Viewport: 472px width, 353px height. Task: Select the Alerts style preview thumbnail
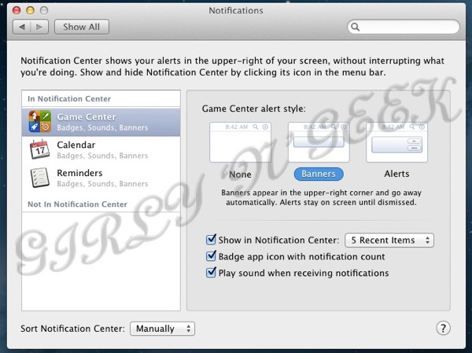[x=396, y=142]
